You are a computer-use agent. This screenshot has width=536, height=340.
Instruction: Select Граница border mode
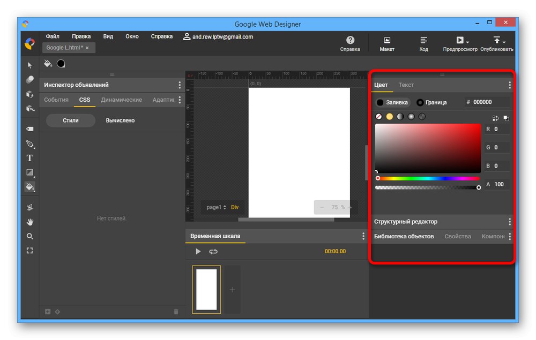[x=431, y=102]
